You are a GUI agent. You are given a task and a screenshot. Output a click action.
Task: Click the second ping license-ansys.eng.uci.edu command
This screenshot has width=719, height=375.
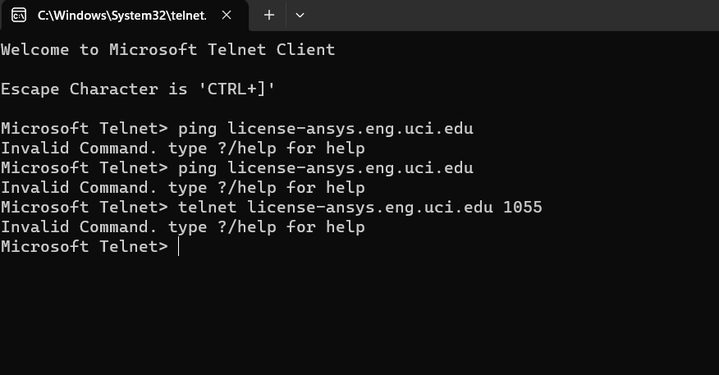pos(326,167)
